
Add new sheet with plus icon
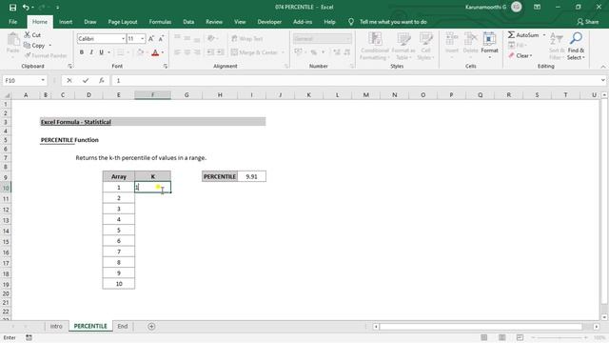[x=151, y=327]
